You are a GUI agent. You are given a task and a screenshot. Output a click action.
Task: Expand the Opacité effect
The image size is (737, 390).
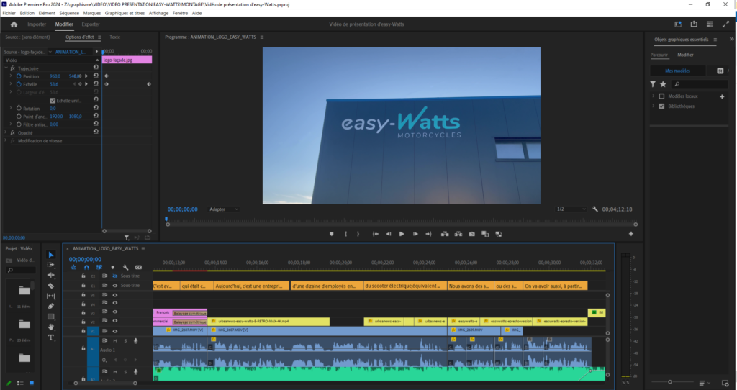(x=6, y=132)
